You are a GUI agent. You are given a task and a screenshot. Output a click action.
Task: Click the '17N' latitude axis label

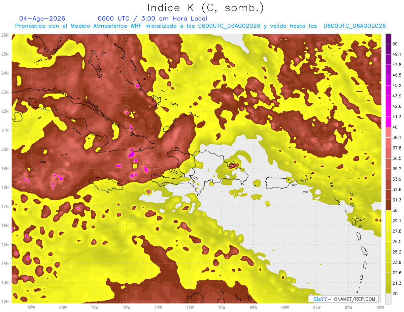coord(5,206)
